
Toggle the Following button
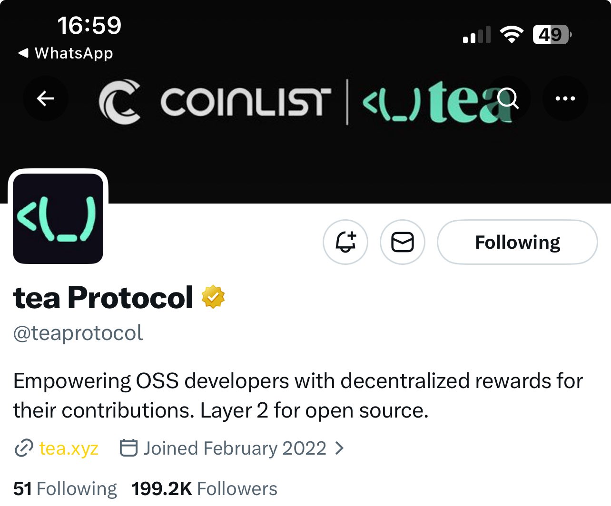click(x=517, y=242)
